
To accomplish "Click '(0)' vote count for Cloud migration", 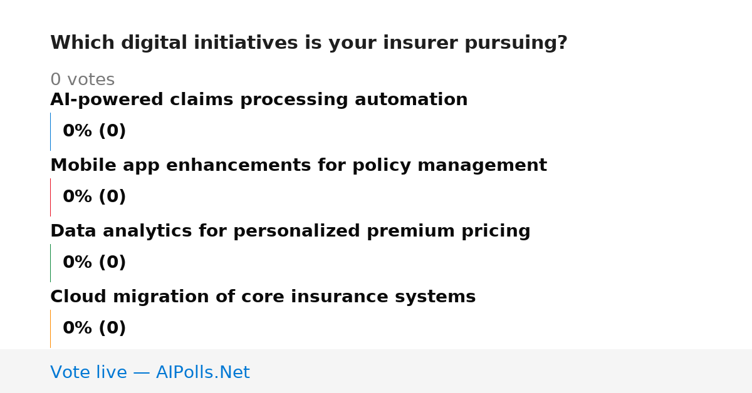I will [112, 329].
